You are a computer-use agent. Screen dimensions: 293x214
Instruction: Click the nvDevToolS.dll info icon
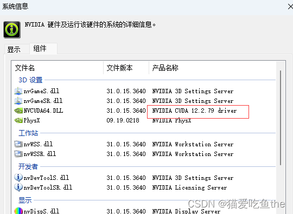[x=18, y=178]
